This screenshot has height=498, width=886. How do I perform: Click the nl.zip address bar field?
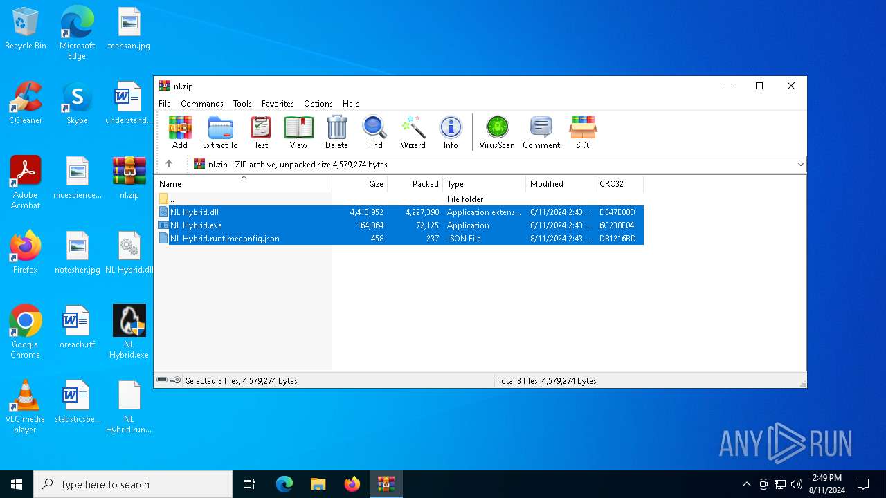[x=498, y=164]
